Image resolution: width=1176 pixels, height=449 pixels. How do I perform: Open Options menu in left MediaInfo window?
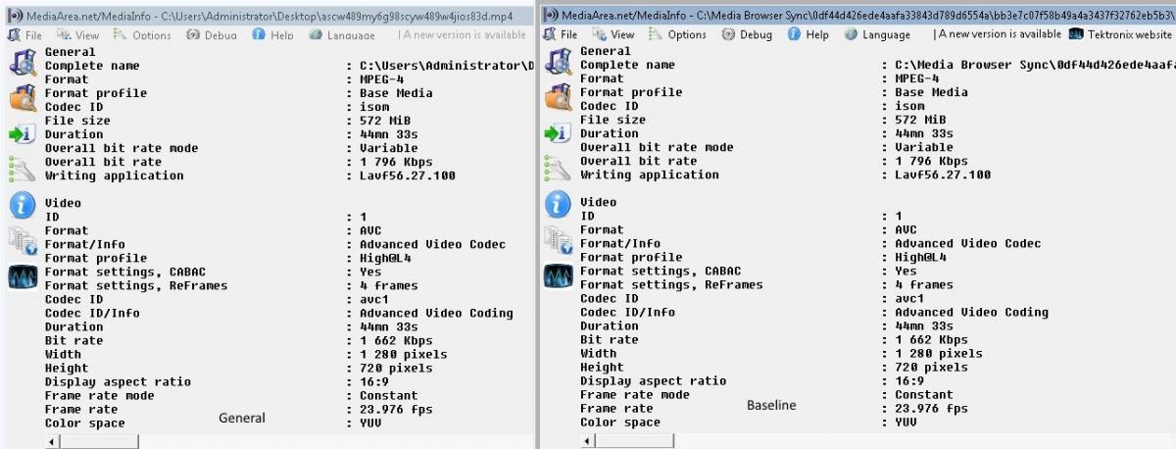tap(142, 35)
